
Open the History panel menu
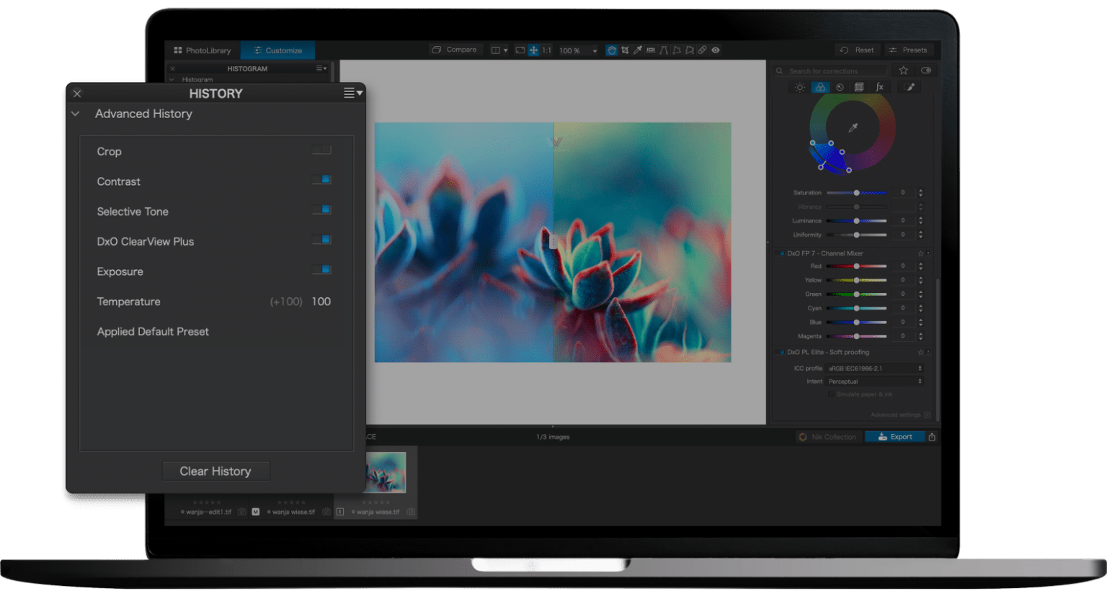(x=351, y=93)
